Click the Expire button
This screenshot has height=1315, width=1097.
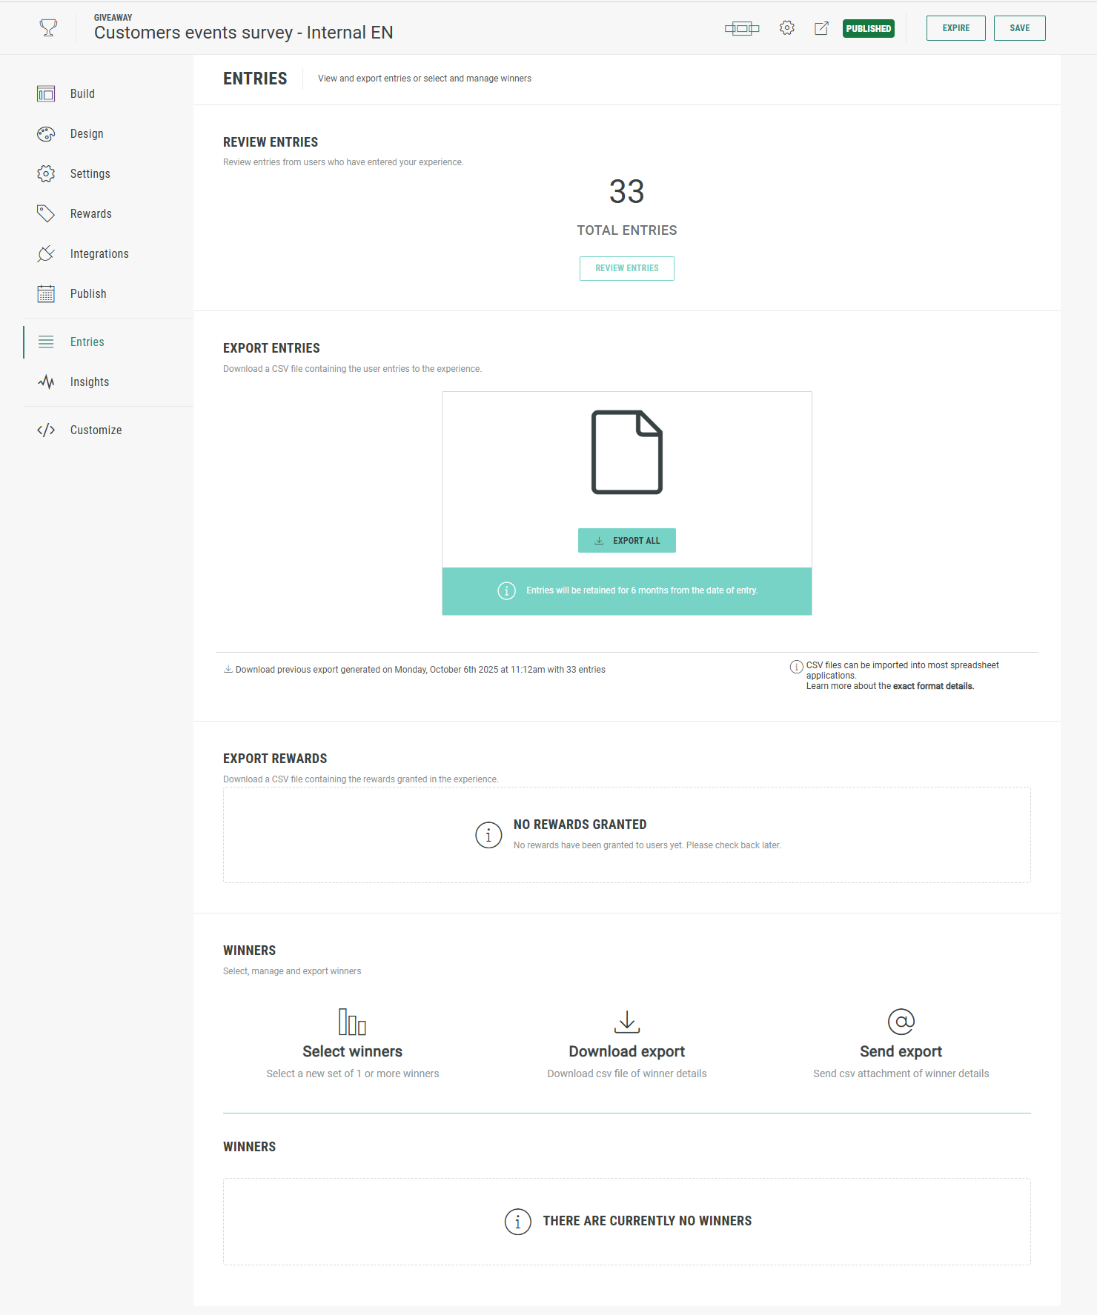coord(955,28)
